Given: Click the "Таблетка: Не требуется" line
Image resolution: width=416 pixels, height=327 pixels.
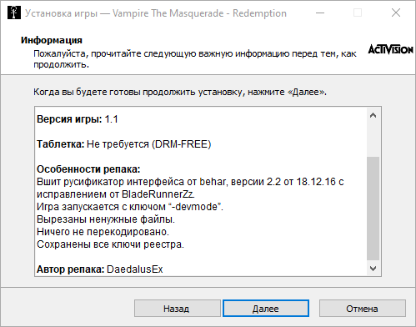Looking at the screenshot, I should click(x=124, y=144).
